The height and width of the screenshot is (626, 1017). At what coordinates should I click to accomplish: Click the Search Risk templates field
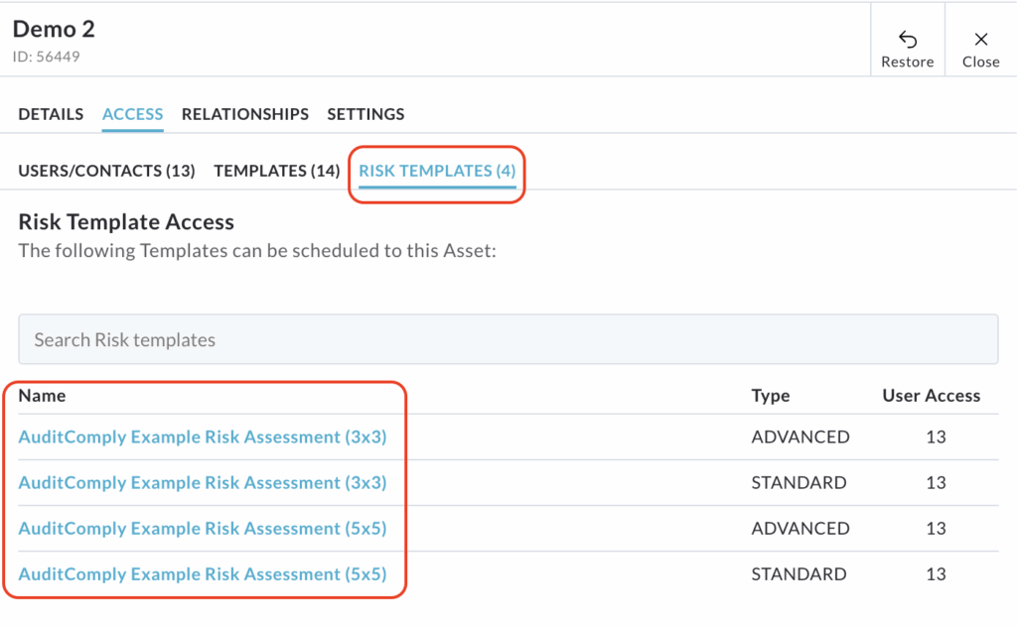(x=508, y=339)
